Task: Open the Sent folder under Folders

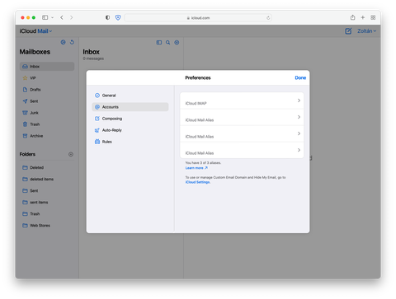Action: click(47, 190)
